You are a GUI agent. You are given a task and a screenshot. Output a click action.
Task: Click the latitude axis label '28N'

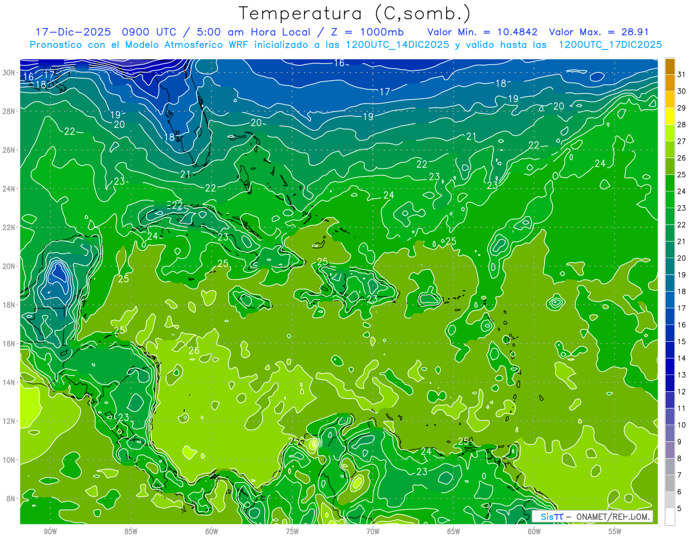click(x=9, y=111)
